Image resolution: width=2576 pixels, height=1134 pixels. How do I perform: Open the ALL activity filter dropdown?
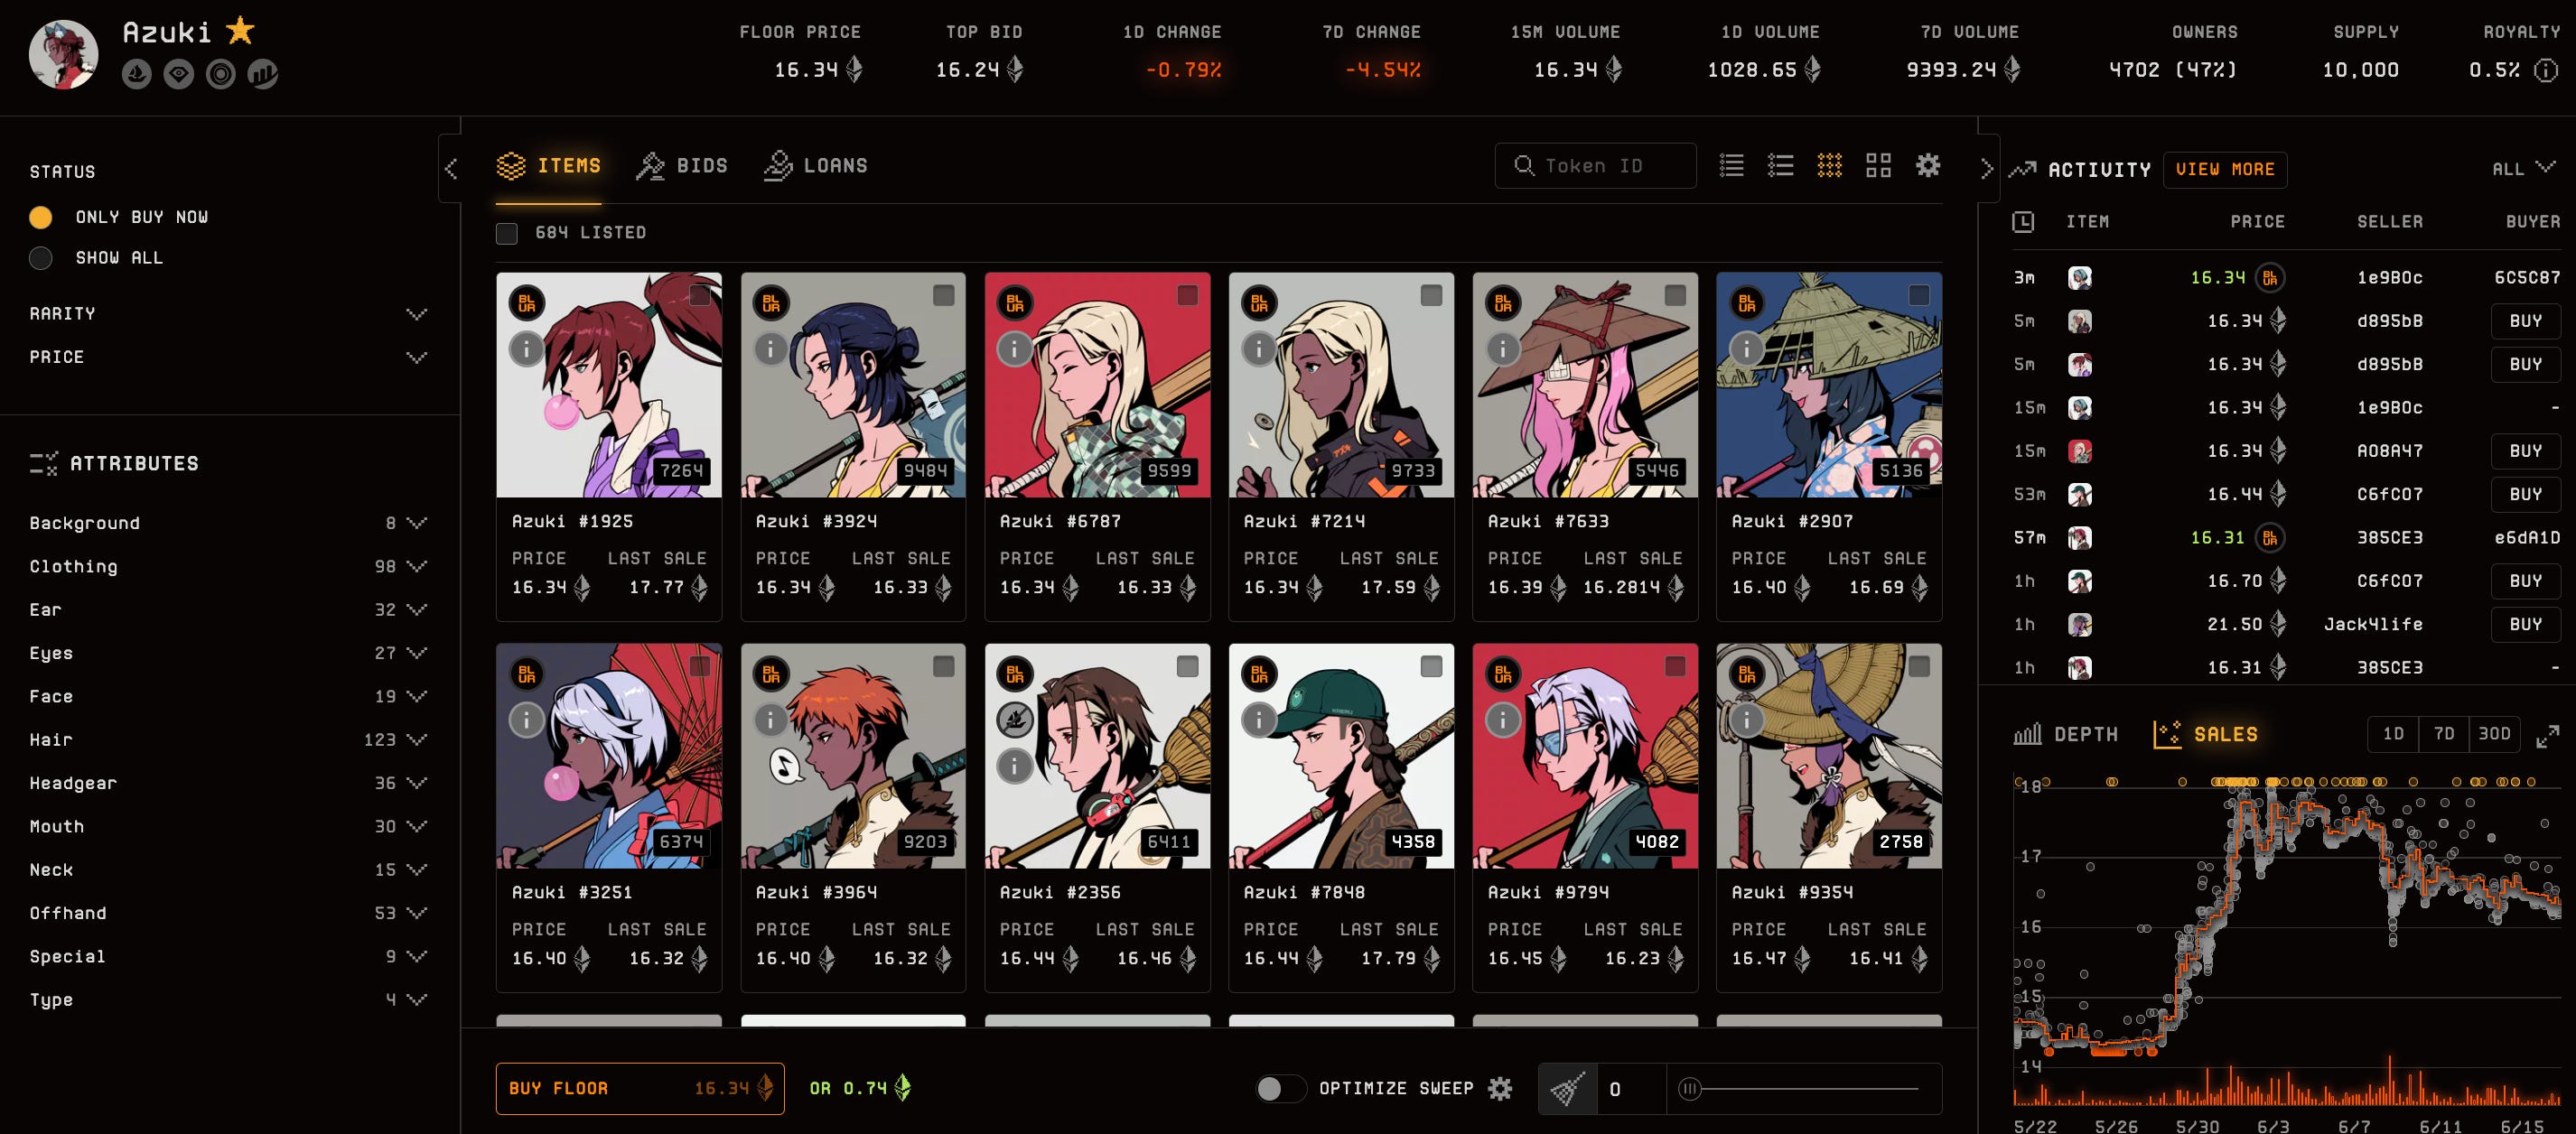pos(2523,168)
